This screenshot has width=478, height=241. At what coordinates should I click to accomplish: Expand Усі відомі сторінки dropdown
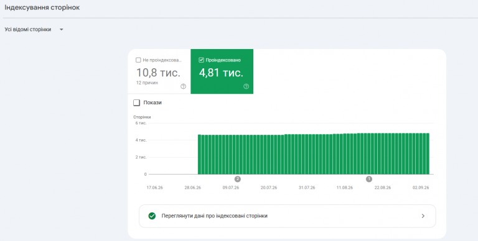pyautogui.click(x=34, y=30)
